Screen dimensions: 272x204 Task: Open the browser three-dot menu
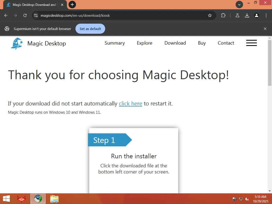click(x=266, y=15)
